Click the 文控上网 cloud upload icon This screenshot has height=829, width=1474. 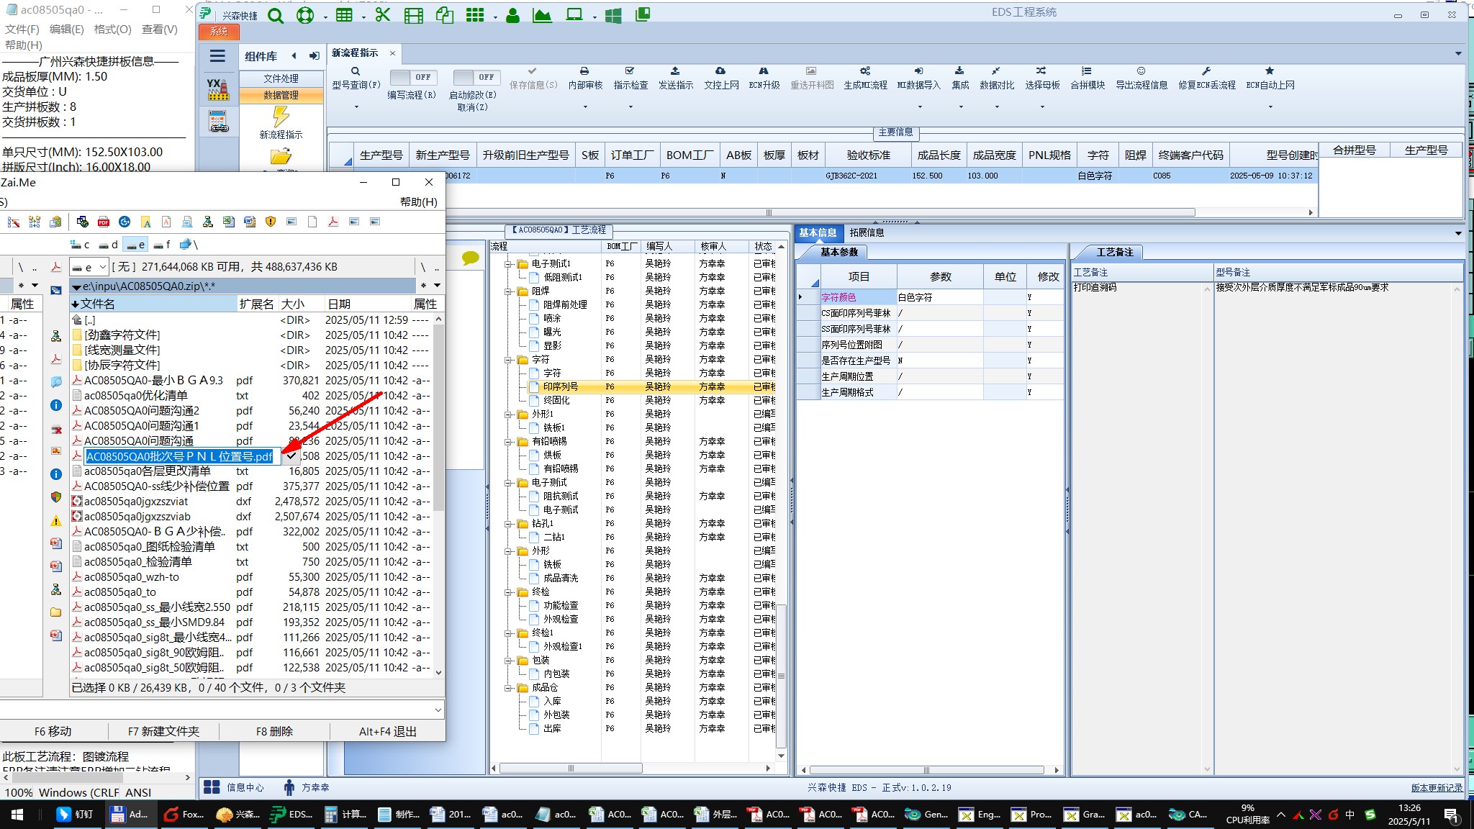720,71
